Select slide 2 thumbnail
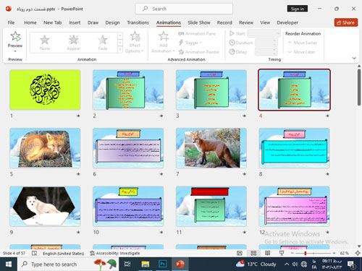This screenshot has height=271, width=362. coord(128,90)
